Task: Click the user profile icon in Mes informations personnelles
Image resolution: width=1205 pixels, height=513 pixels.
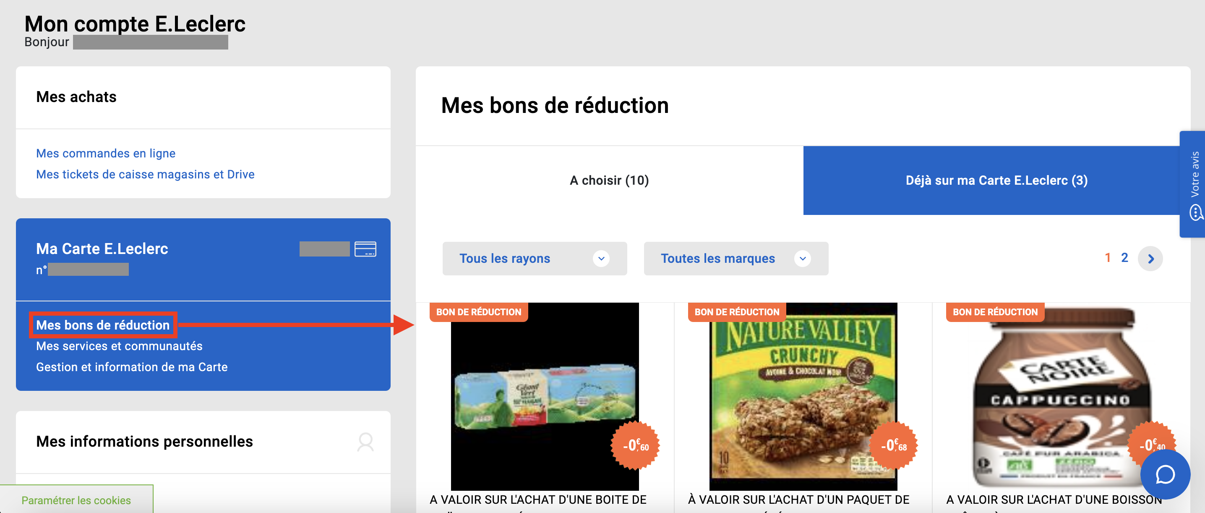Action: coord(365,442)
